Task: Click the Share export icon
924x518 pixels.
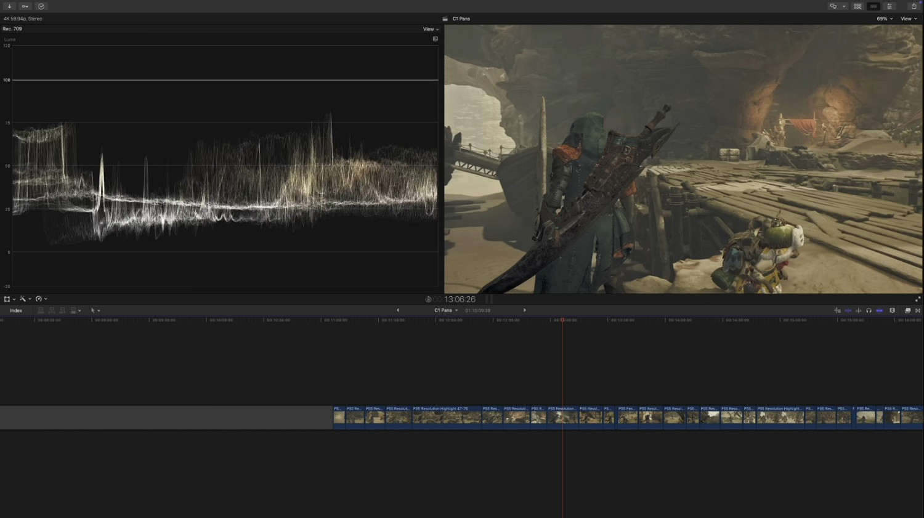Action: (x=914, y=6)
